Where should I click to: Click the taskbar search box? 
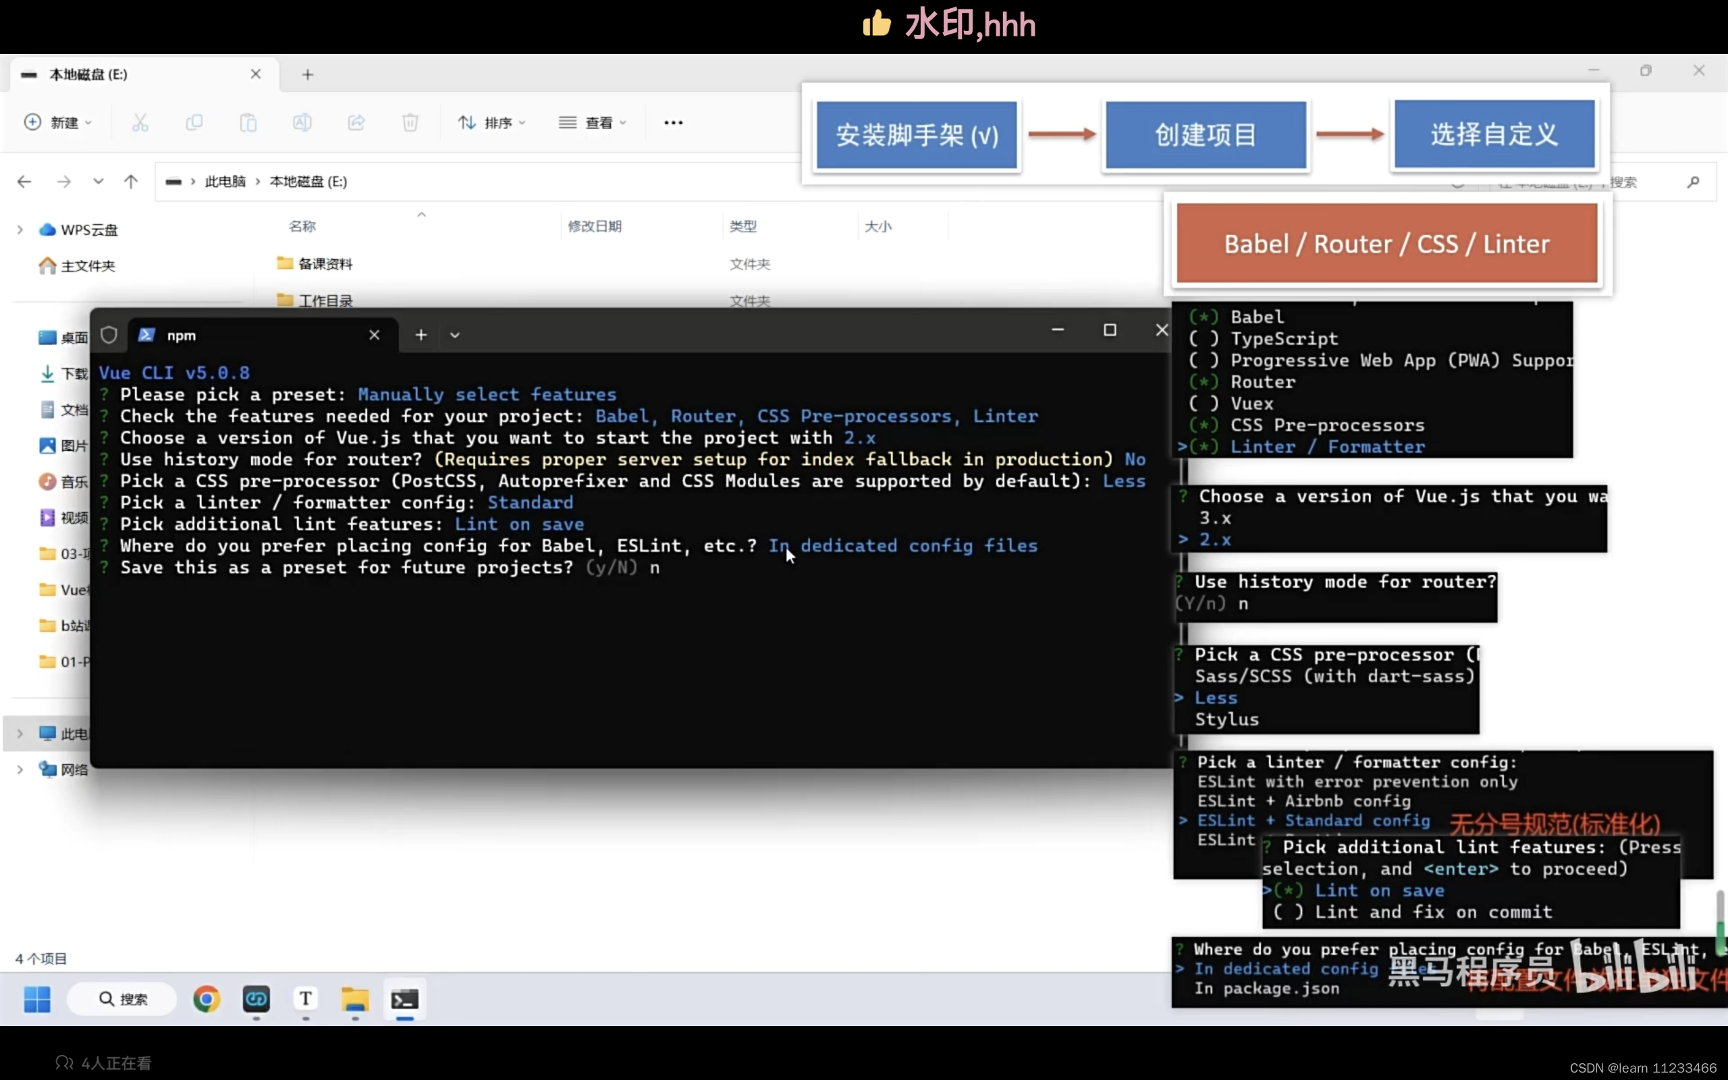coord(122,999)
